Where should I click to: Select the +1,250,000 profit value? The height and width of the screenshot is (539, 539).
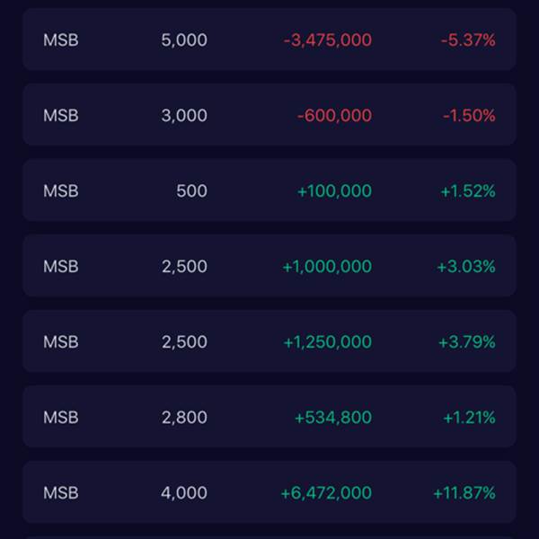tap(327, 342)
